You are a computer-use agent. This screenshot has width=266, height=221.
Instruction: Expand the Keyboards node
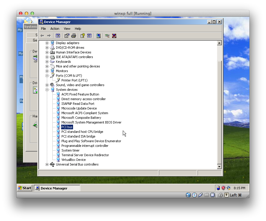(47, 62)
